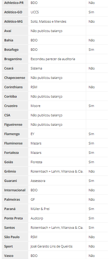The height and width of the screenshot is (259, 109).
Task: Click the Müller & Prei cell
Action: point(57,209)
